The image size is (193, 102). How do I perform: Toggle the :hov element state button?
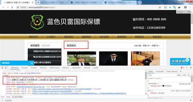[179, 75]
